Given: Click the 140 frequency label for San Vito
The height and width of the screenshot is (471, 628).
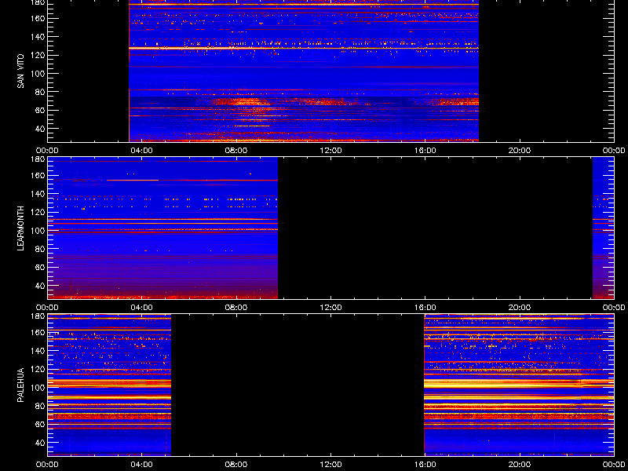Looking at the screenshot, I should click(x=38, y=37).
